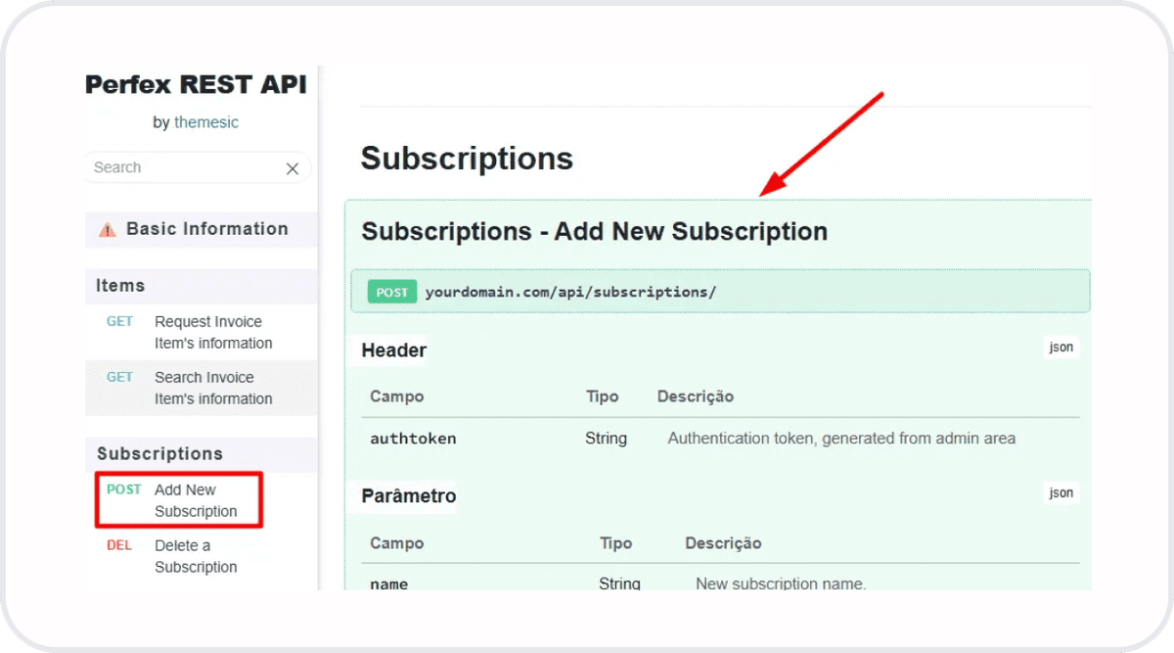Screen dimensions: 1174x653
Task: Go to Add New Subscription endpoint
Action: tap(196, 500)
